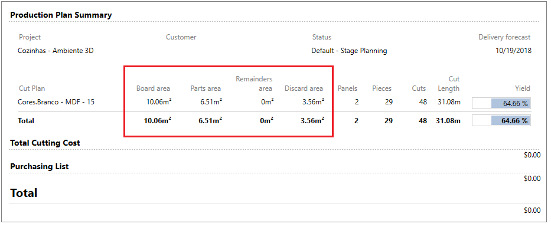551x227 pixels.
Task: Click total board area 10.06m²
Action: pyautogui.click(x=158, y=121)
